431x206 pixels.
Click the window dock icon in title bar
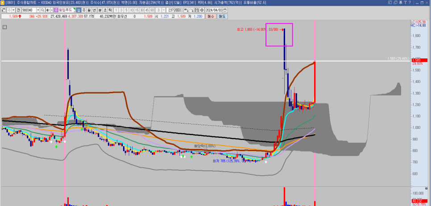(x=390, y=3)
